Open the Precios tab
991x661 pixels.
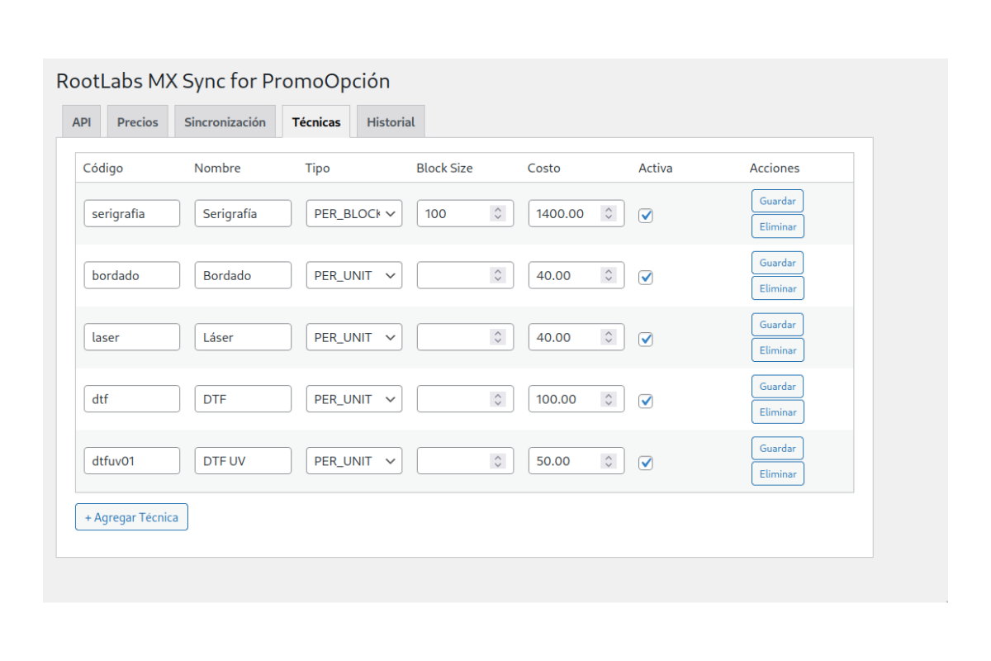click(x=137, y=121)
